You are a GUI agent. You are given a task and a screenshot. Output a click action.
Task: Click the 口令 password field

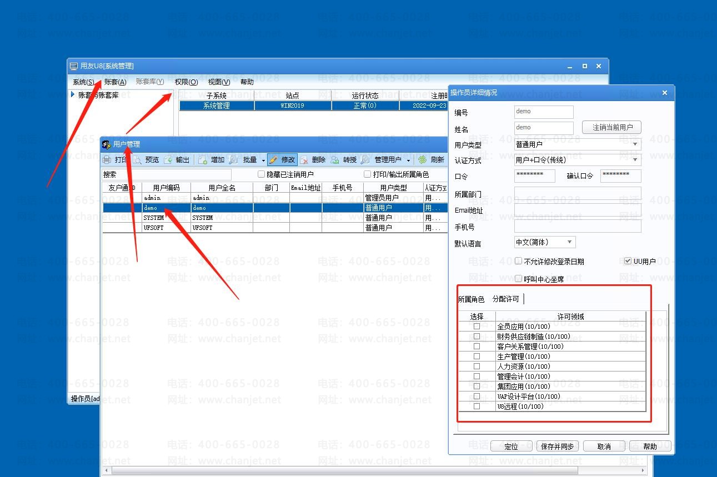point(535,176)
